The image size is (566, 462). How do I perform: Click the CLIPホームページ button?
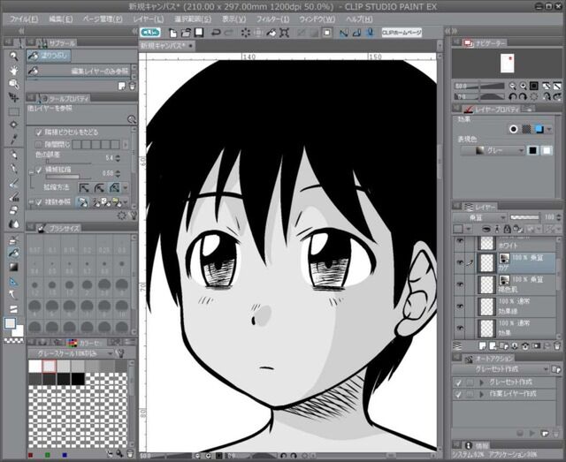tap(402, 33)
